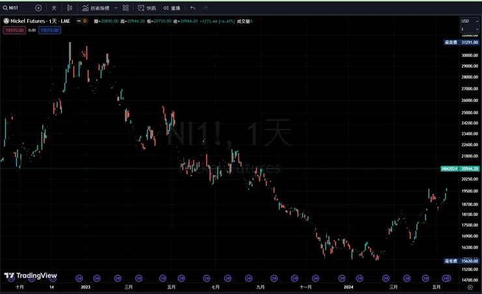Screen dimensions: 482x294
Task: Click the rightmost contract rollover marker
Action: click(x=447, y=278)
